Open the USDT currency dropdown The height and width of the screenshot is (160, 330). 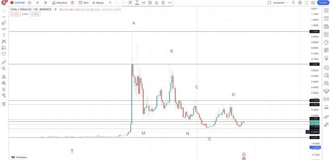click(314, 9)
